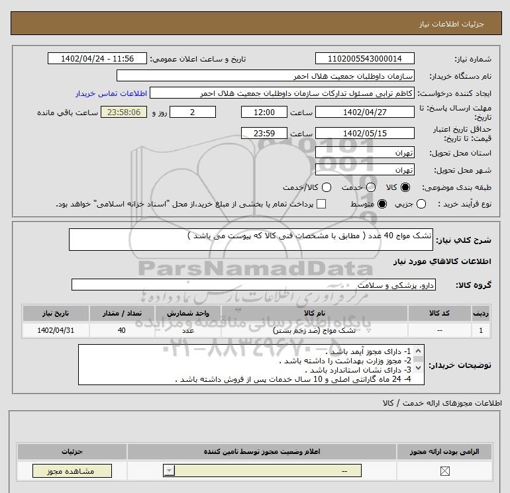The width and height of the screenshot is (510, 493).
Task: Click response deadline time 12:00
Action: [264, 112]
